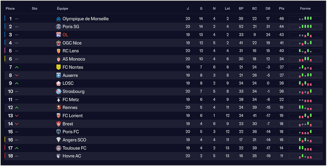This screenshot has height=166, width=327.
Task: Sort by the DB goal difference header
Action: (268, 9)
